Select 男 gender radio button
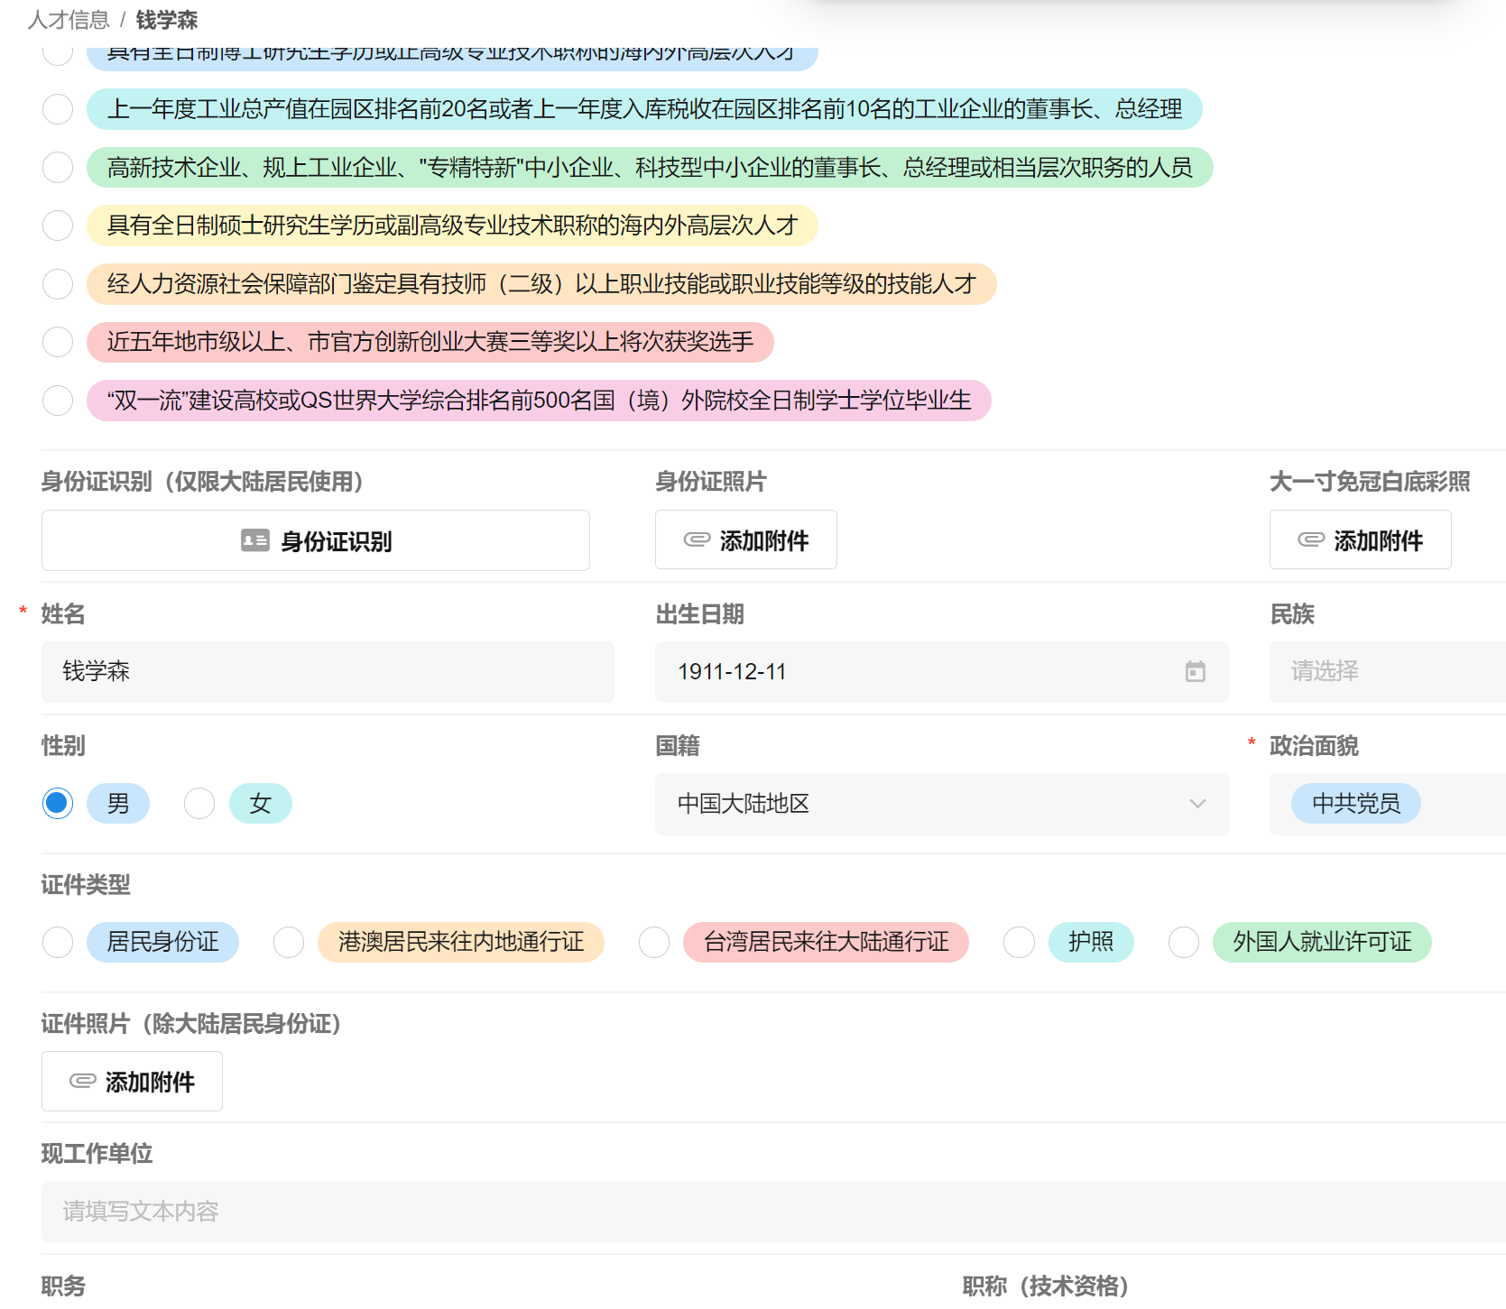1506x1309 pixels. point(58,803)
